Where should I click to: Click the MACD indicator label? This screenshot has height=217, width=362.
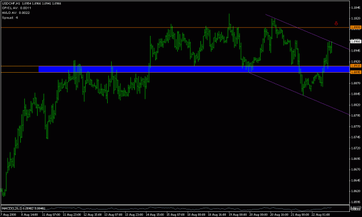pos(23,208)
